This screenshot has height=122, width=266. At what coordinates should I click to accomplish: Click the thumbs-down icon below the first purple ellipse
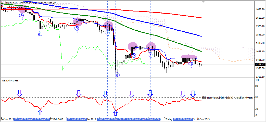click(22, 16)
